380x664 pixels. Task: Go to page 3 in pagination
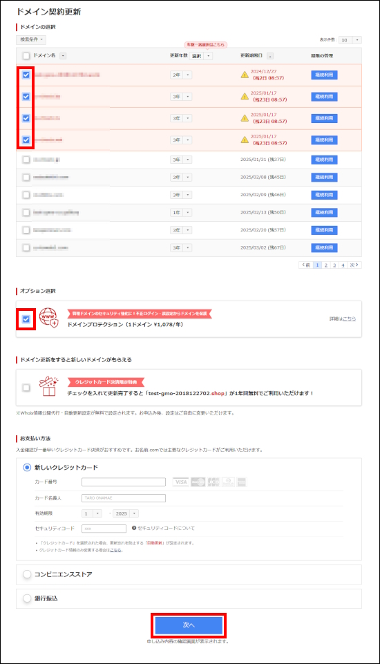(334, 265)
